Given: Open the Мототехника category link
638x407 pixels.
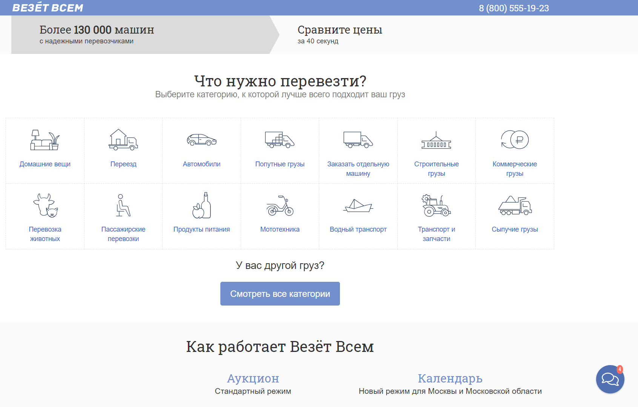Looking at the screenshot, I should [x=280, y=229].
